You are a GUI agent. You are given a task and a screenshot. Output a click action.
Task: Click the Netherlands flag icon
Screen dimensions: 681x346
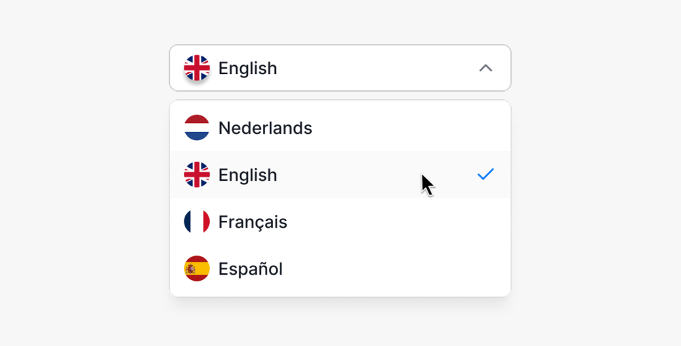coord(197,128)
